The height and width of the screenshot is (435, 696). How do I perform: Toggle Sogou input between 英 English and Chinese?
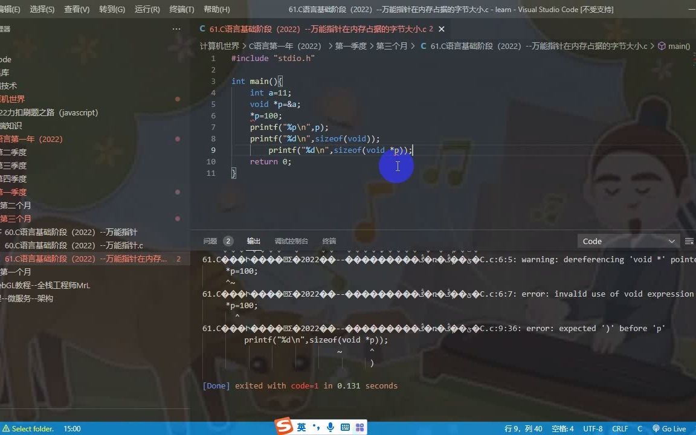(x=300, y=427)
